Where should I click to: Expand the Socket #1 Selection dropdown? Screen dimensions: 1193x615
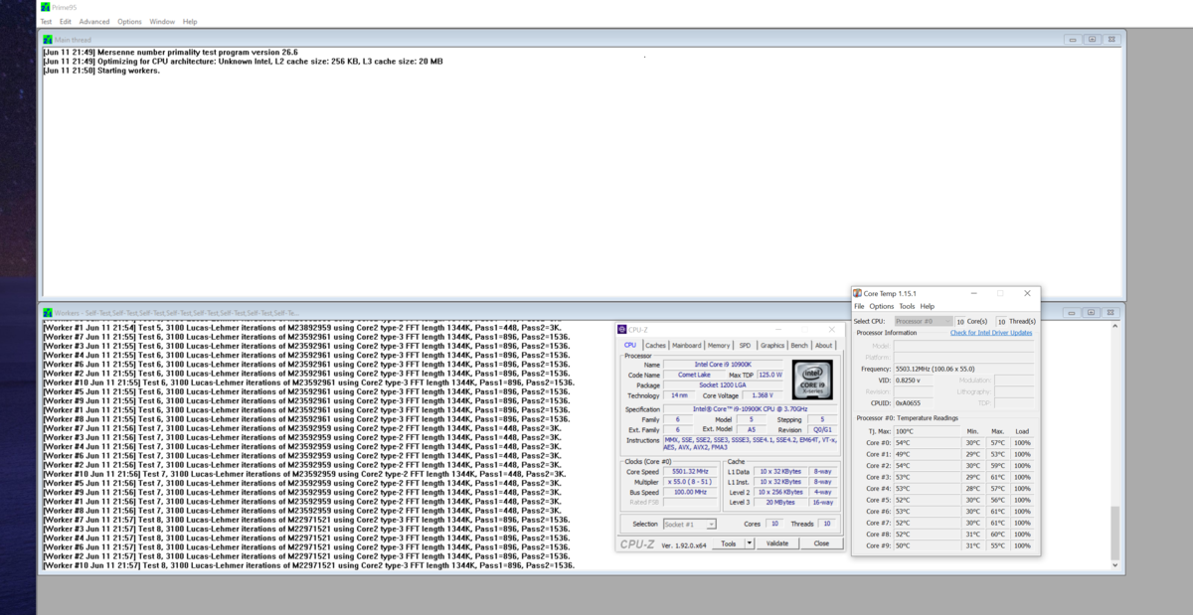[690, 524]
